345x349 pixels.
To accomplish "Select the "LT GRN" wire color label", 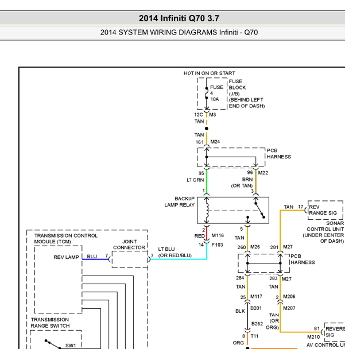I will [195, 180].
